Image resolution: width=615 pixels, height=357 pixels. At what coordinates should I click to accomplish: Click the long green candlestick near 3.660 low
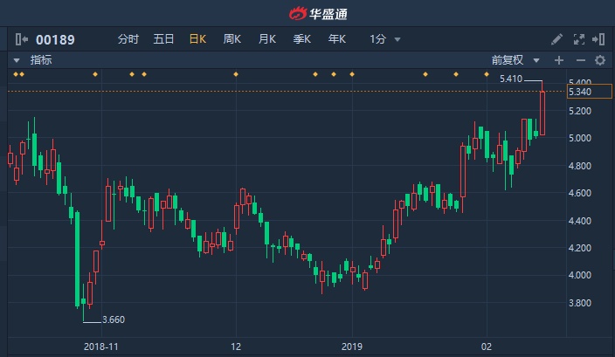[77, 259]
